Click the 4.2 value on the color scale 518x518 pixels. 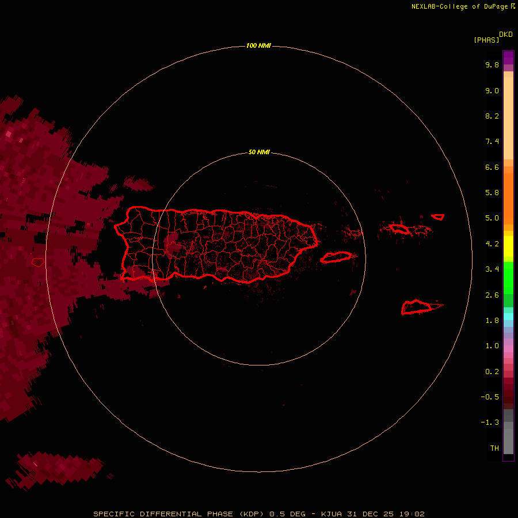coord(492,244)
